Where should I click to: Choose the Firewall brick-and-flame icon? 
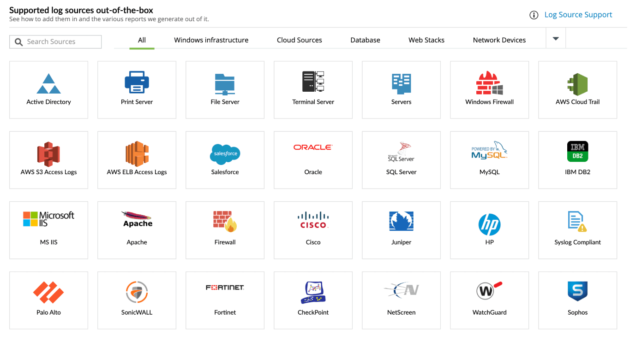point(225,222)
